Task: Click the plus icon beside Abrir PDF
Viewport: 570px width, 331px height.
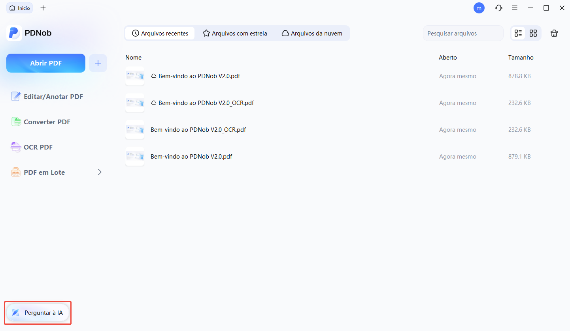Action: (x=98, y=63)
